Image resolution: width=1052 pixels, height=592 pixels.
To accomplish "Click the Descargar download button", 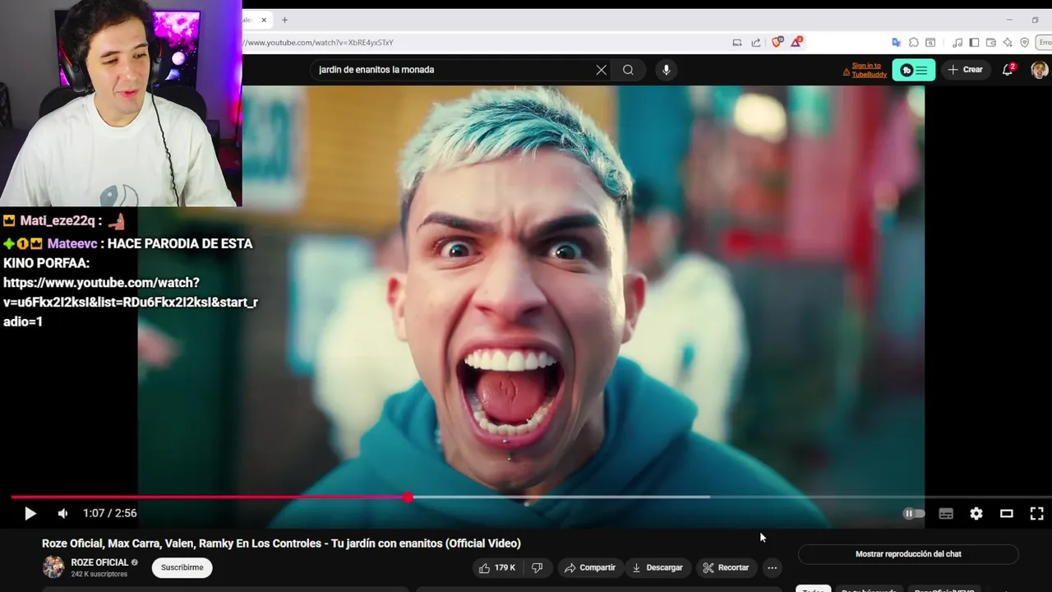I will tap(657, 567).
